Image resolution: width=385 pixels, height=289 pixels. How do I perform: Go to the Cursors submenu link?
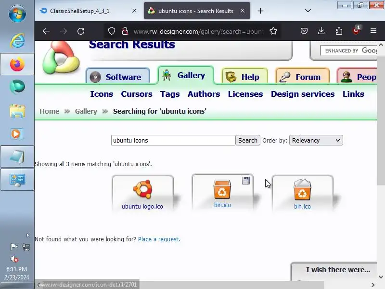coord(137,94)
